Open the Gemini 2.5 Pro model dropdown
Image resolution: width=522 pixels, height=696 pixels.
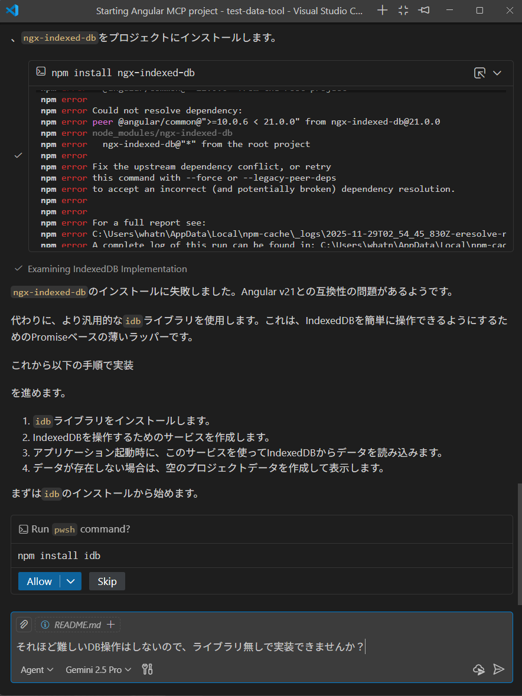tap(97, 669)
